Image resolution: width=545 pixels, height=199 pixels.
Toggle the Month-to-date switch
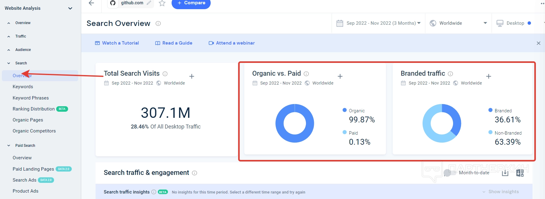pyautogui.click(x=450, y=173)
